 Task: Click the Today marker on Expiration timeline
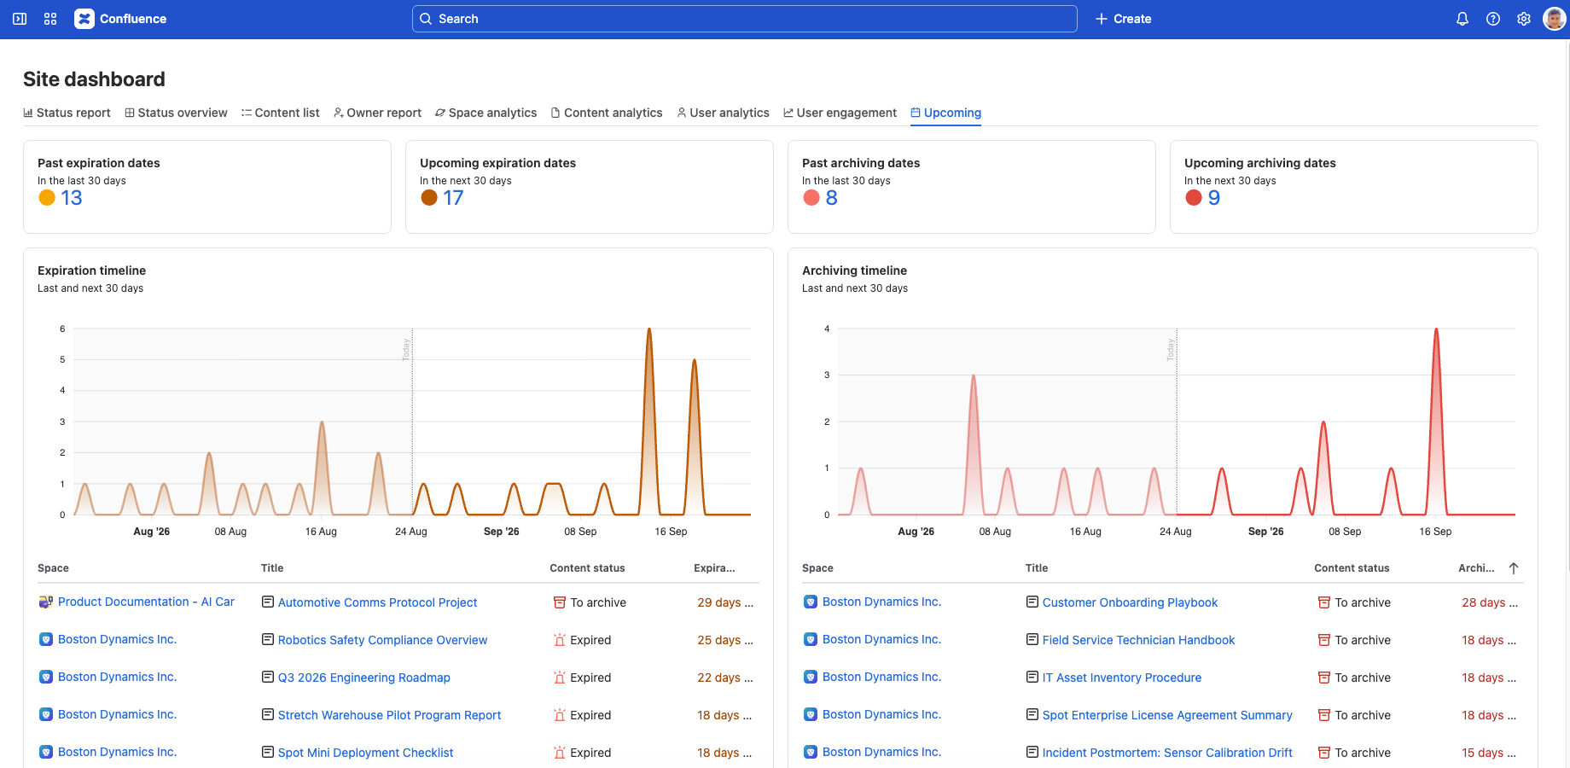click(406, 350)
